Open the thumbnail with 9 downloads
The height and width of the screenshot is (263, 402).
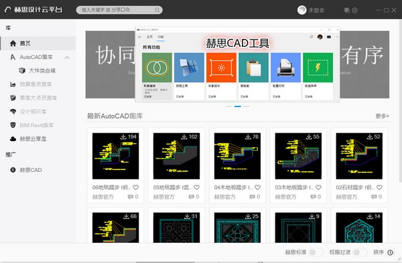[x=298, y=228]
